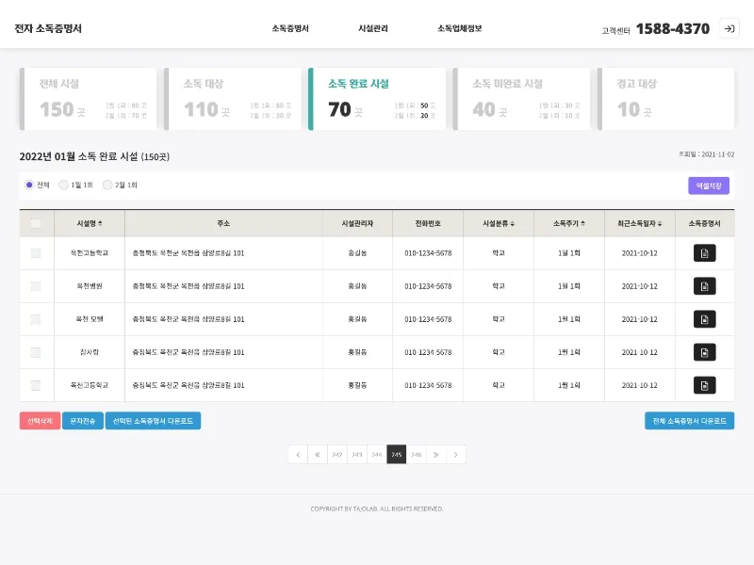The height and width of the screenshot is (565, 754).
Task: Open certificate icon for 옥천병원 row
Action: click(704, 286)
